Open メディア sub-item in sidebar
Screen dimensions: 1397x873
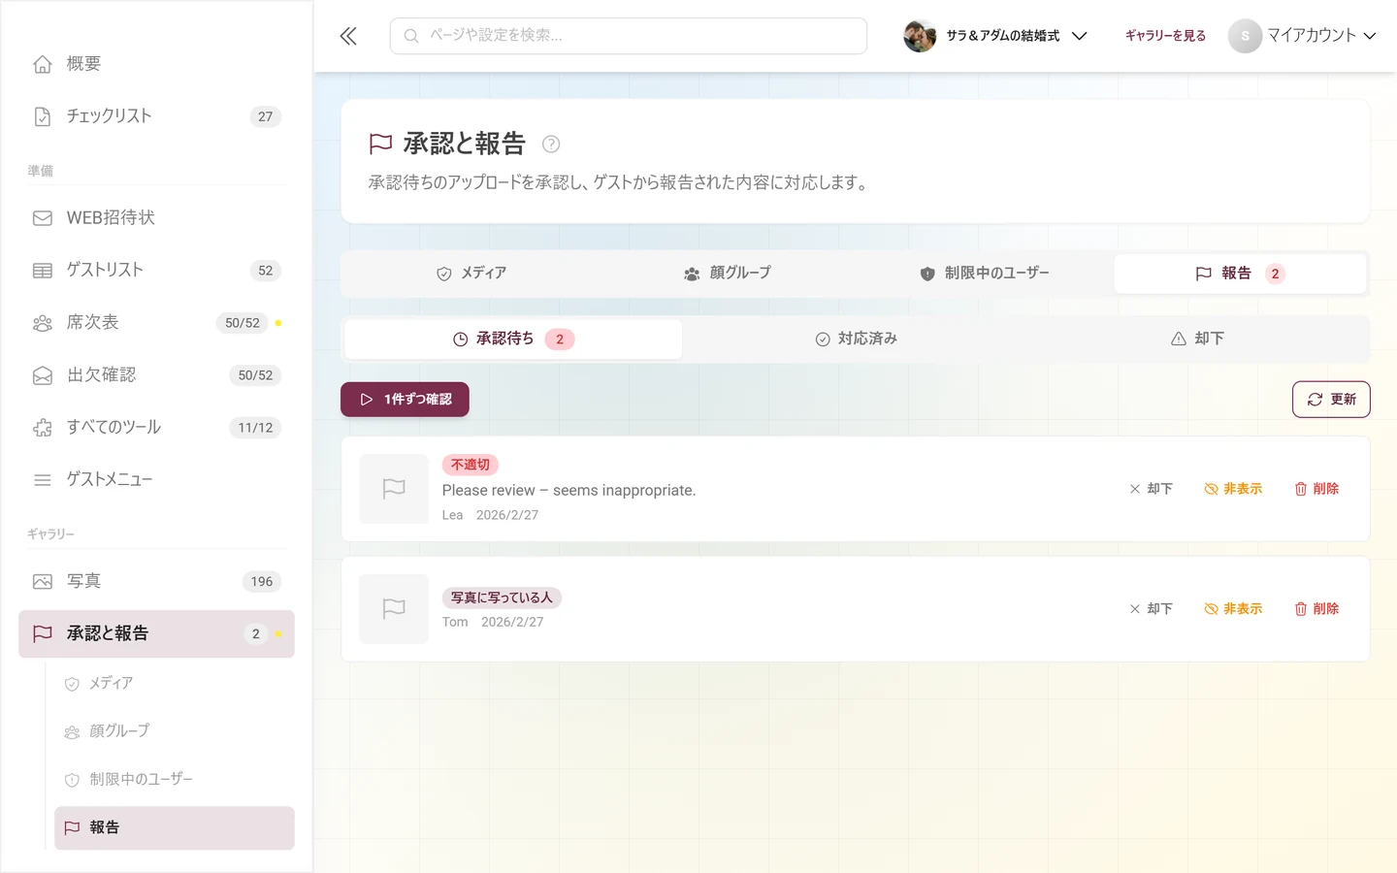coord(175,684)
